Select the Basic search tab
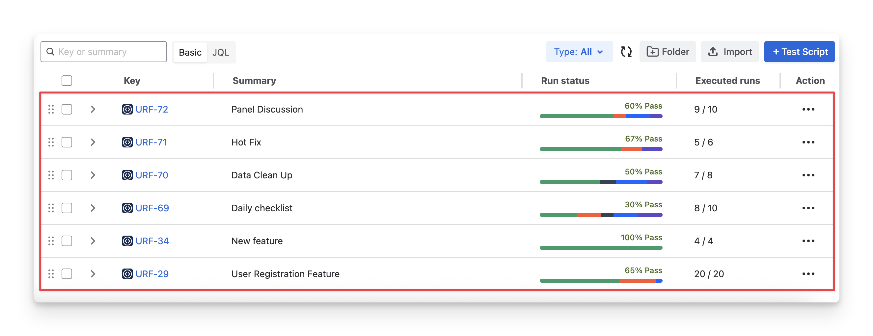The height and width of the screenshot is (336, 873). [190, 53]
